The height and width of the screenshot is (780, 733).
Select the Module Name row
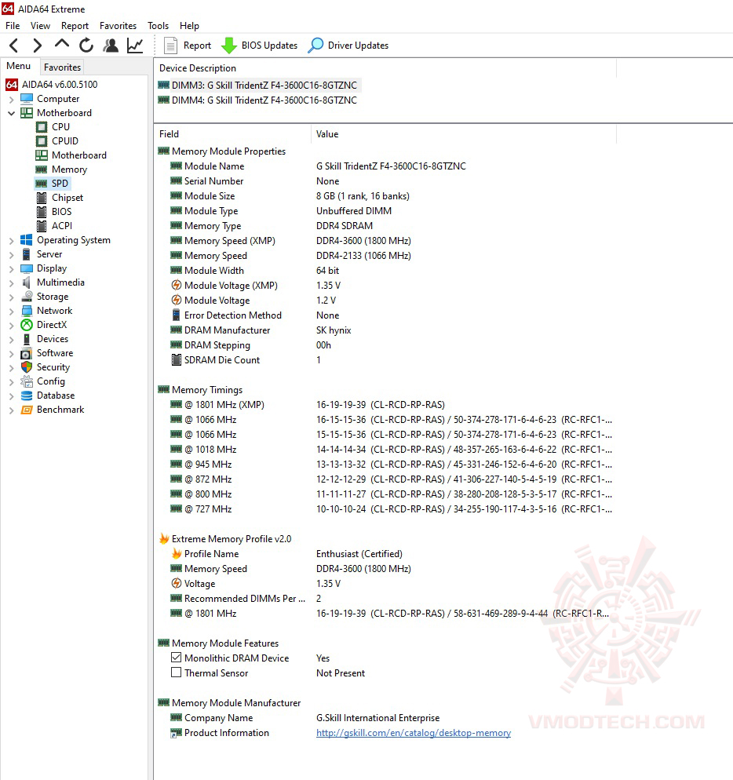click(x=385, y=166)
